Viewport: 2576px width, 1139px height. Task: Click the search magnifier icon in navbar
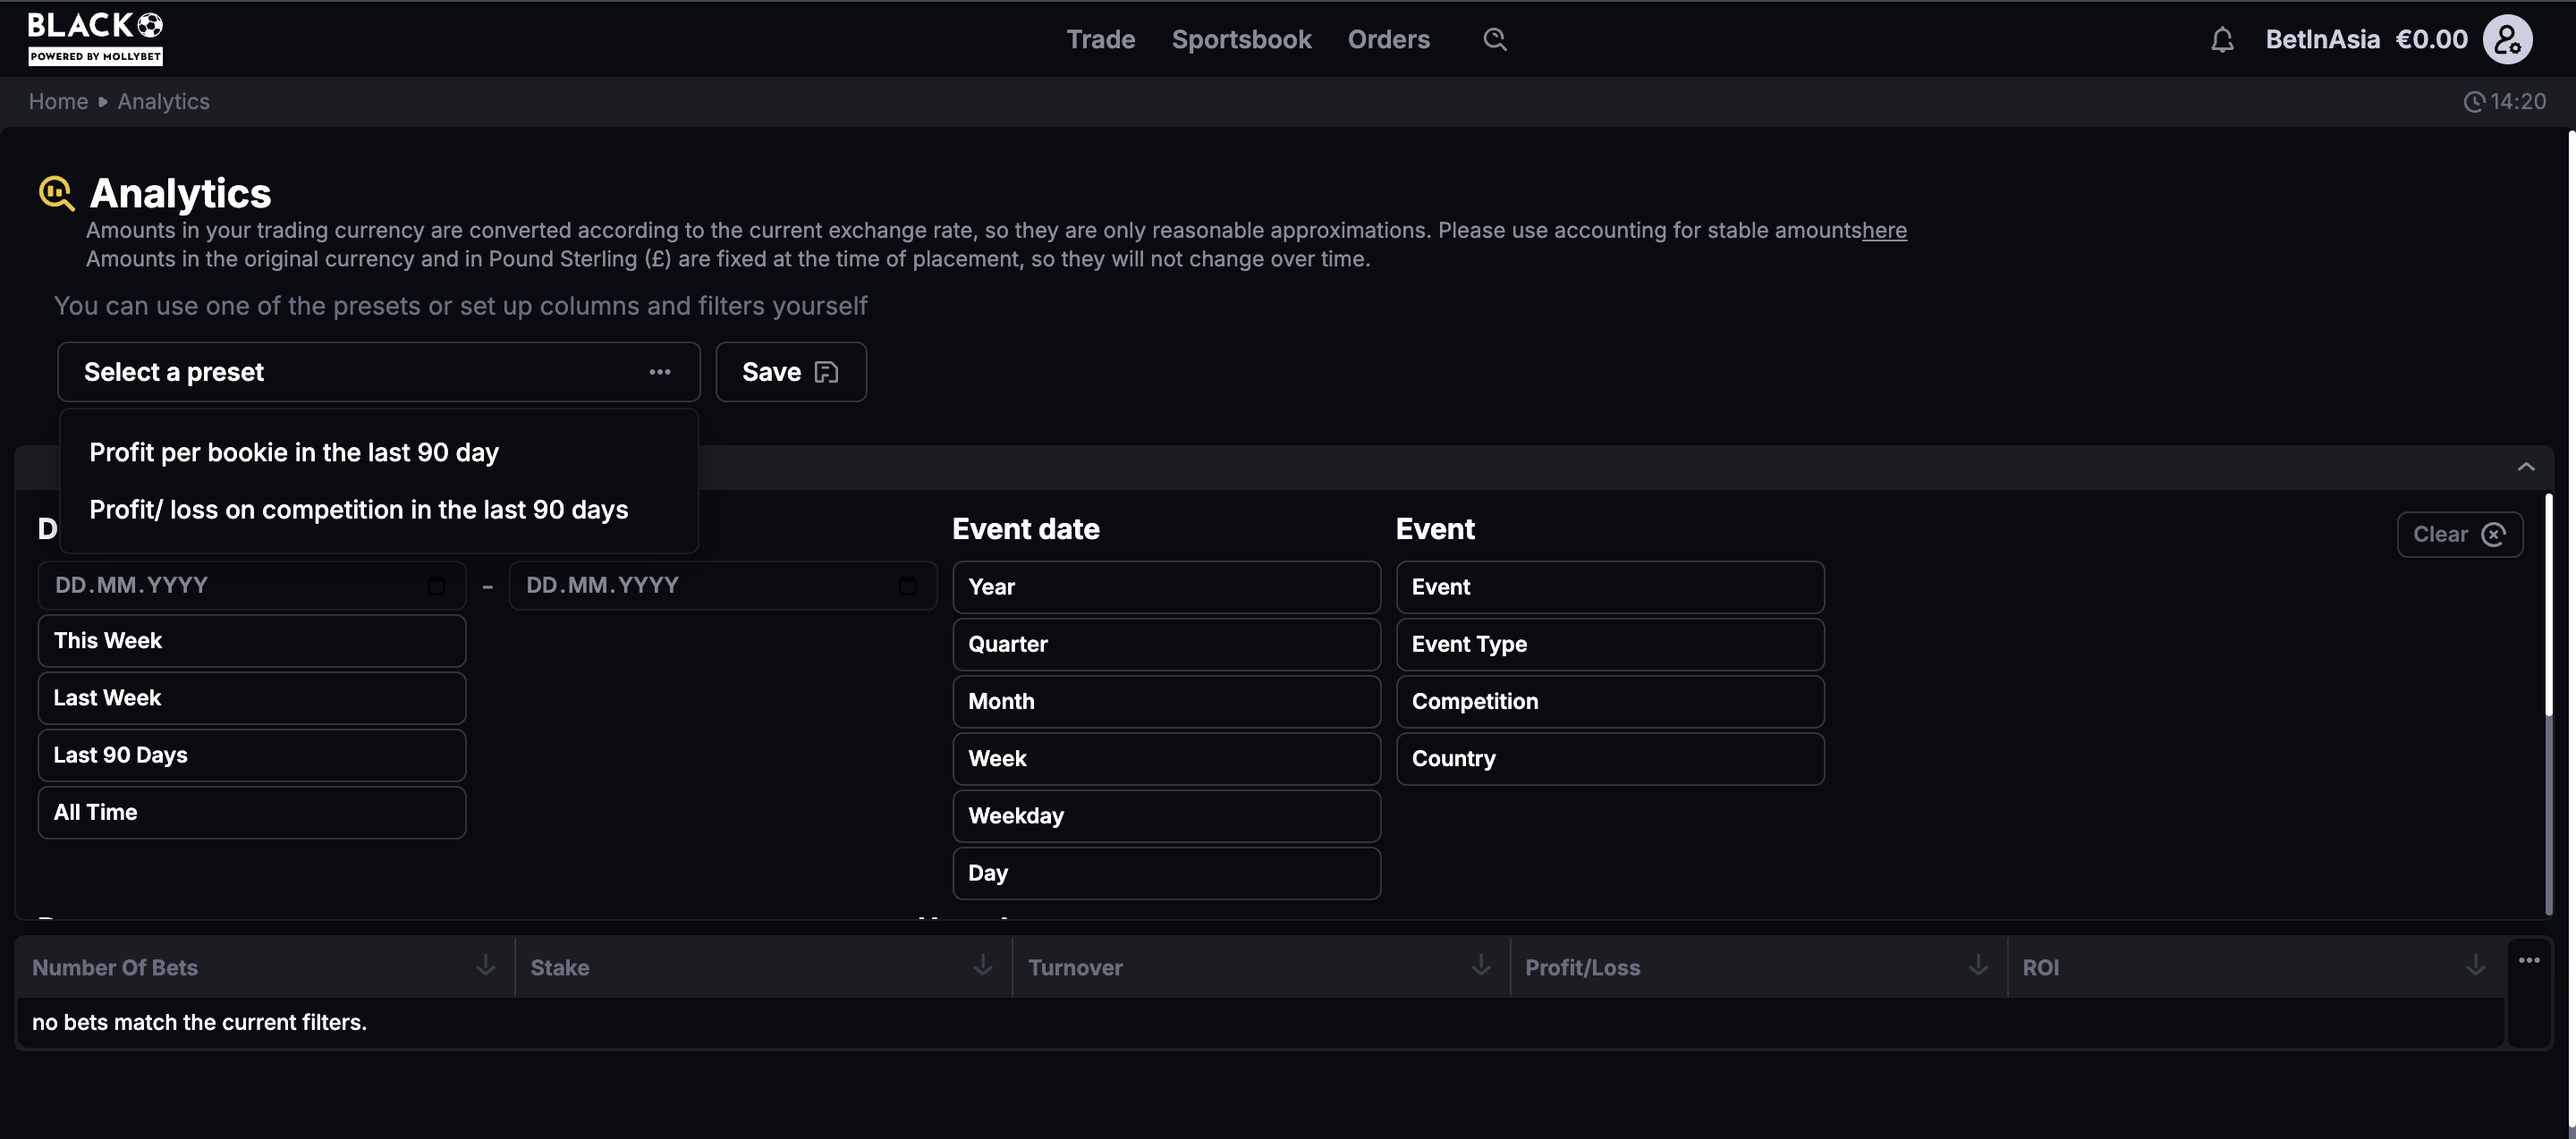[x=1494, y=39]
